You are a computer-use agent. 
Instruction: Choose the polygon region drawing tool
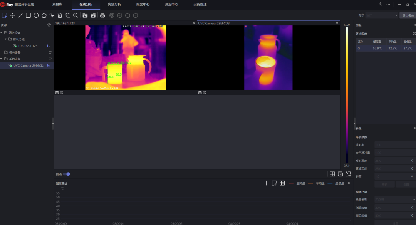pos(44,15)
